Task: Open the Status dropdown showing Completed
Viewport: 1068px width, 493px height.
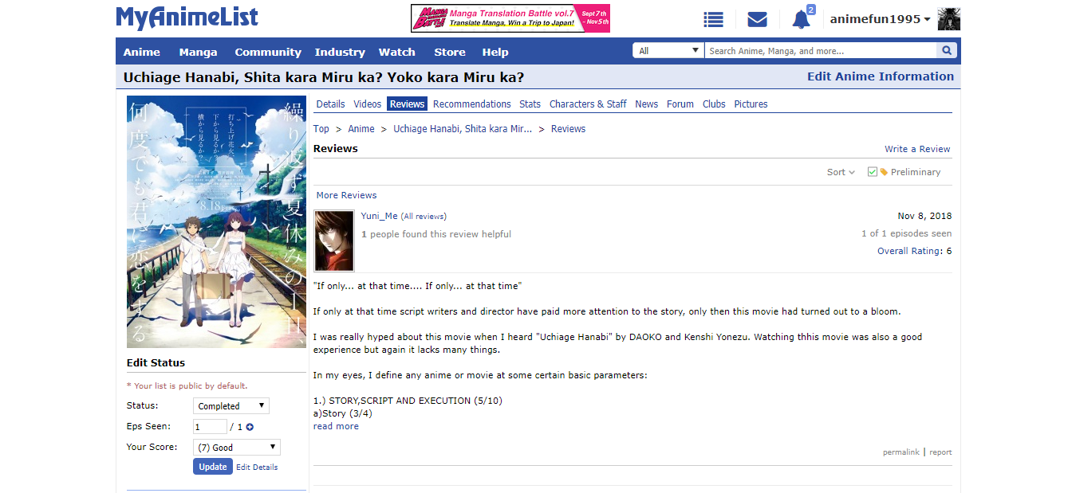Action: pos(231,406)
